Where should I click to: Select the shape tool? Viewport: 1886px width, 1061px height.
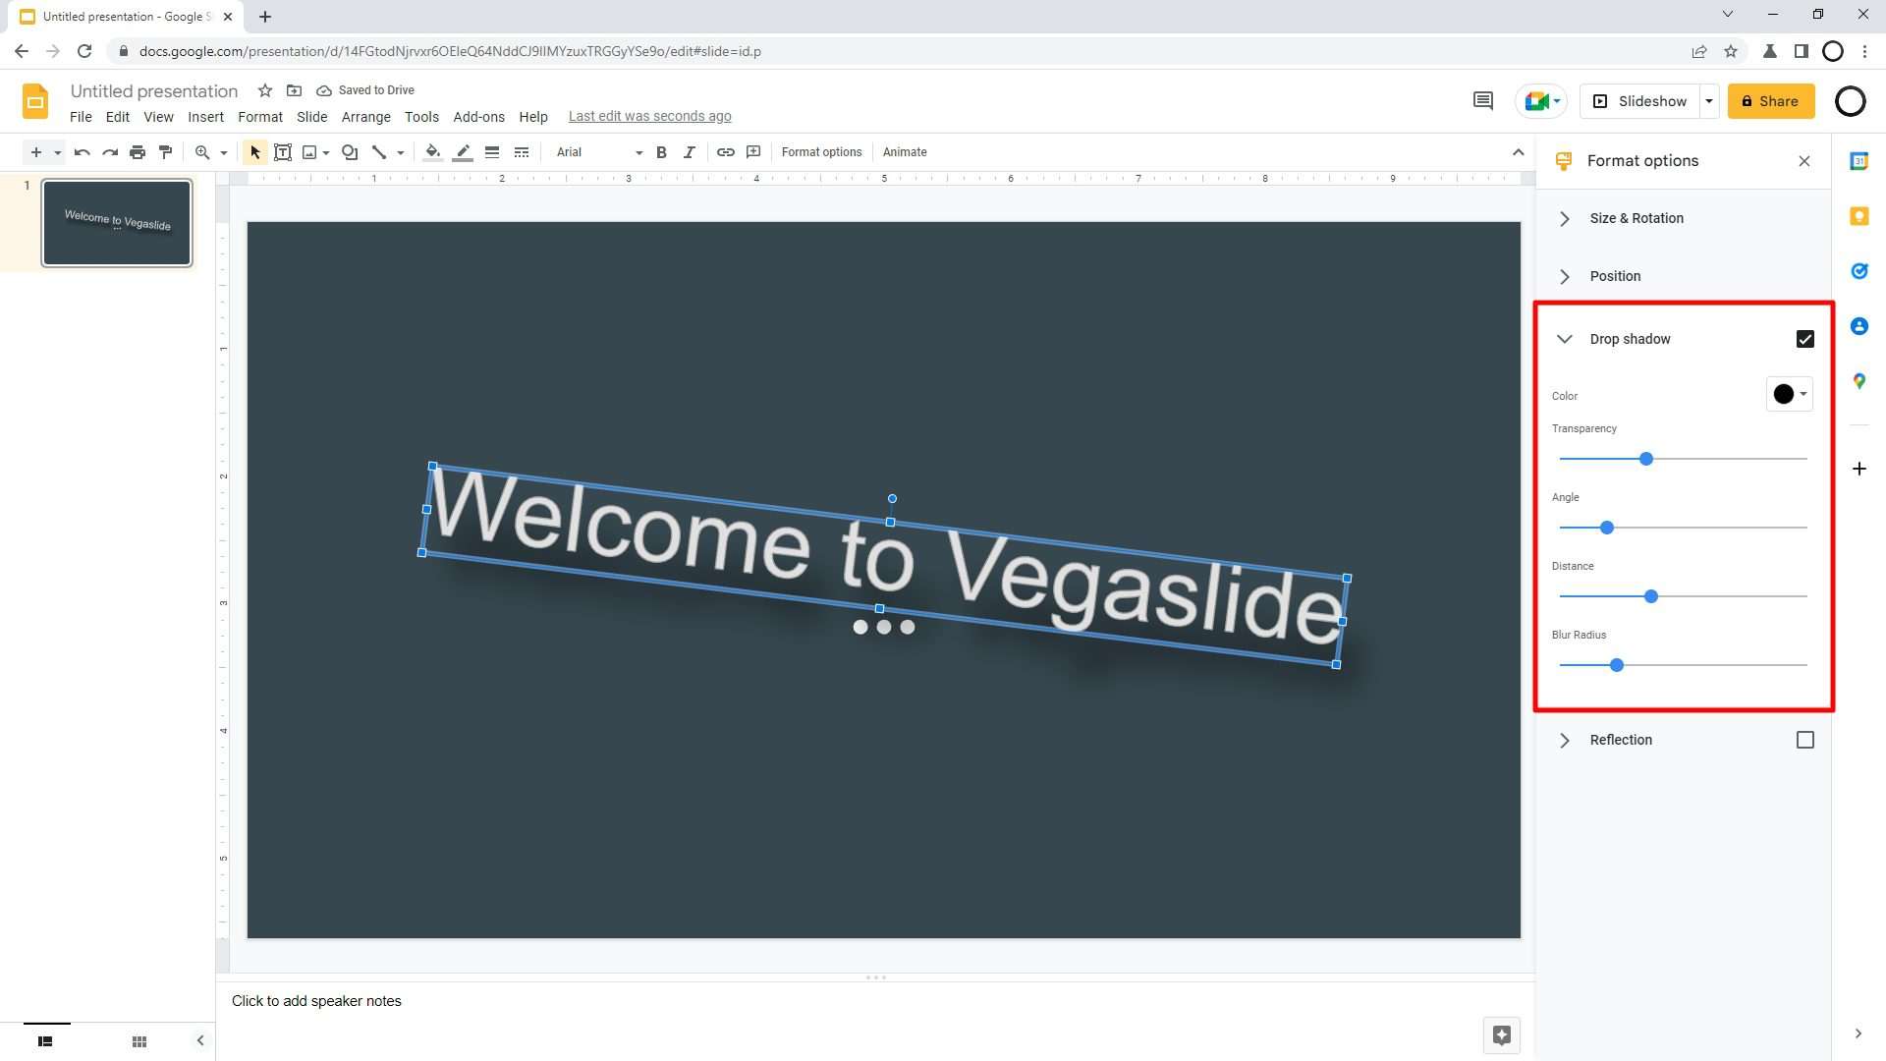[x=350, y=152]
